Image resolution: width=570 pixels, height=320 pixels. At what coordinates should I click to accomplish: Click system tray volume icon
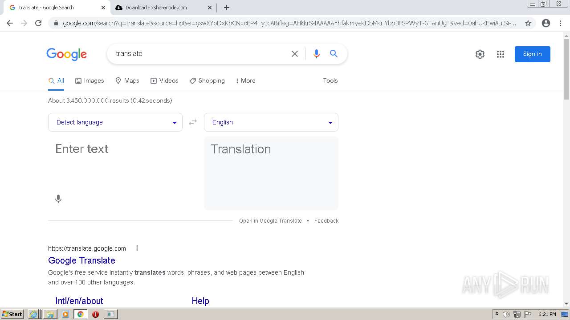coord(506,314)
